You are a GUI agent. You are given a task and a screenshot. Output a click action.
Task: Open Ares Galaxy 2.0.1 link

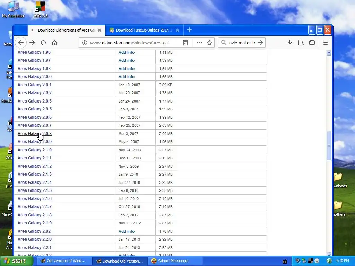(x=34, y=85)
